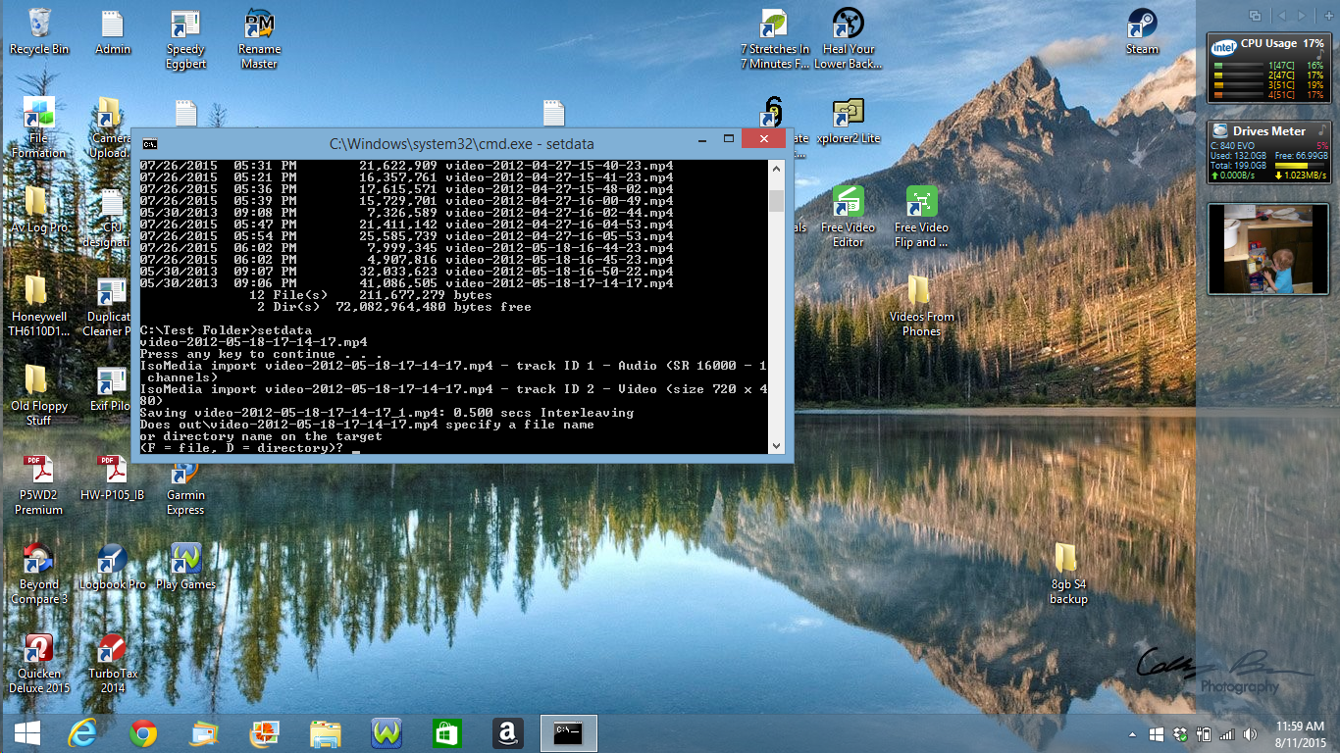Open the Duplicate Cleaner shortcut
Screen dimensions: 1340x753
[112, 306]
